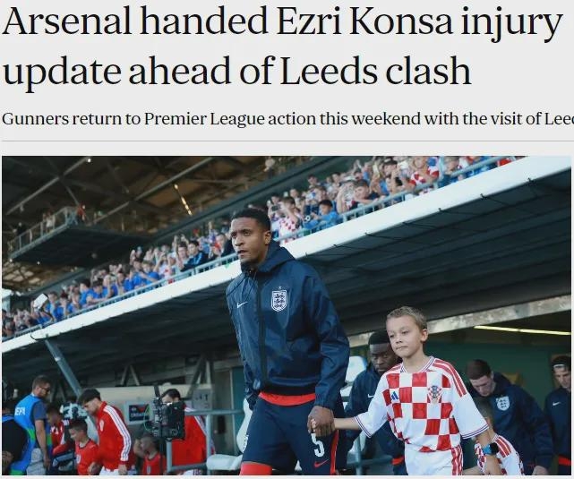Click the lead player's face in the article photo
Image resolution: width=574 pixels, height=479 pixels.
pos(249,240)
